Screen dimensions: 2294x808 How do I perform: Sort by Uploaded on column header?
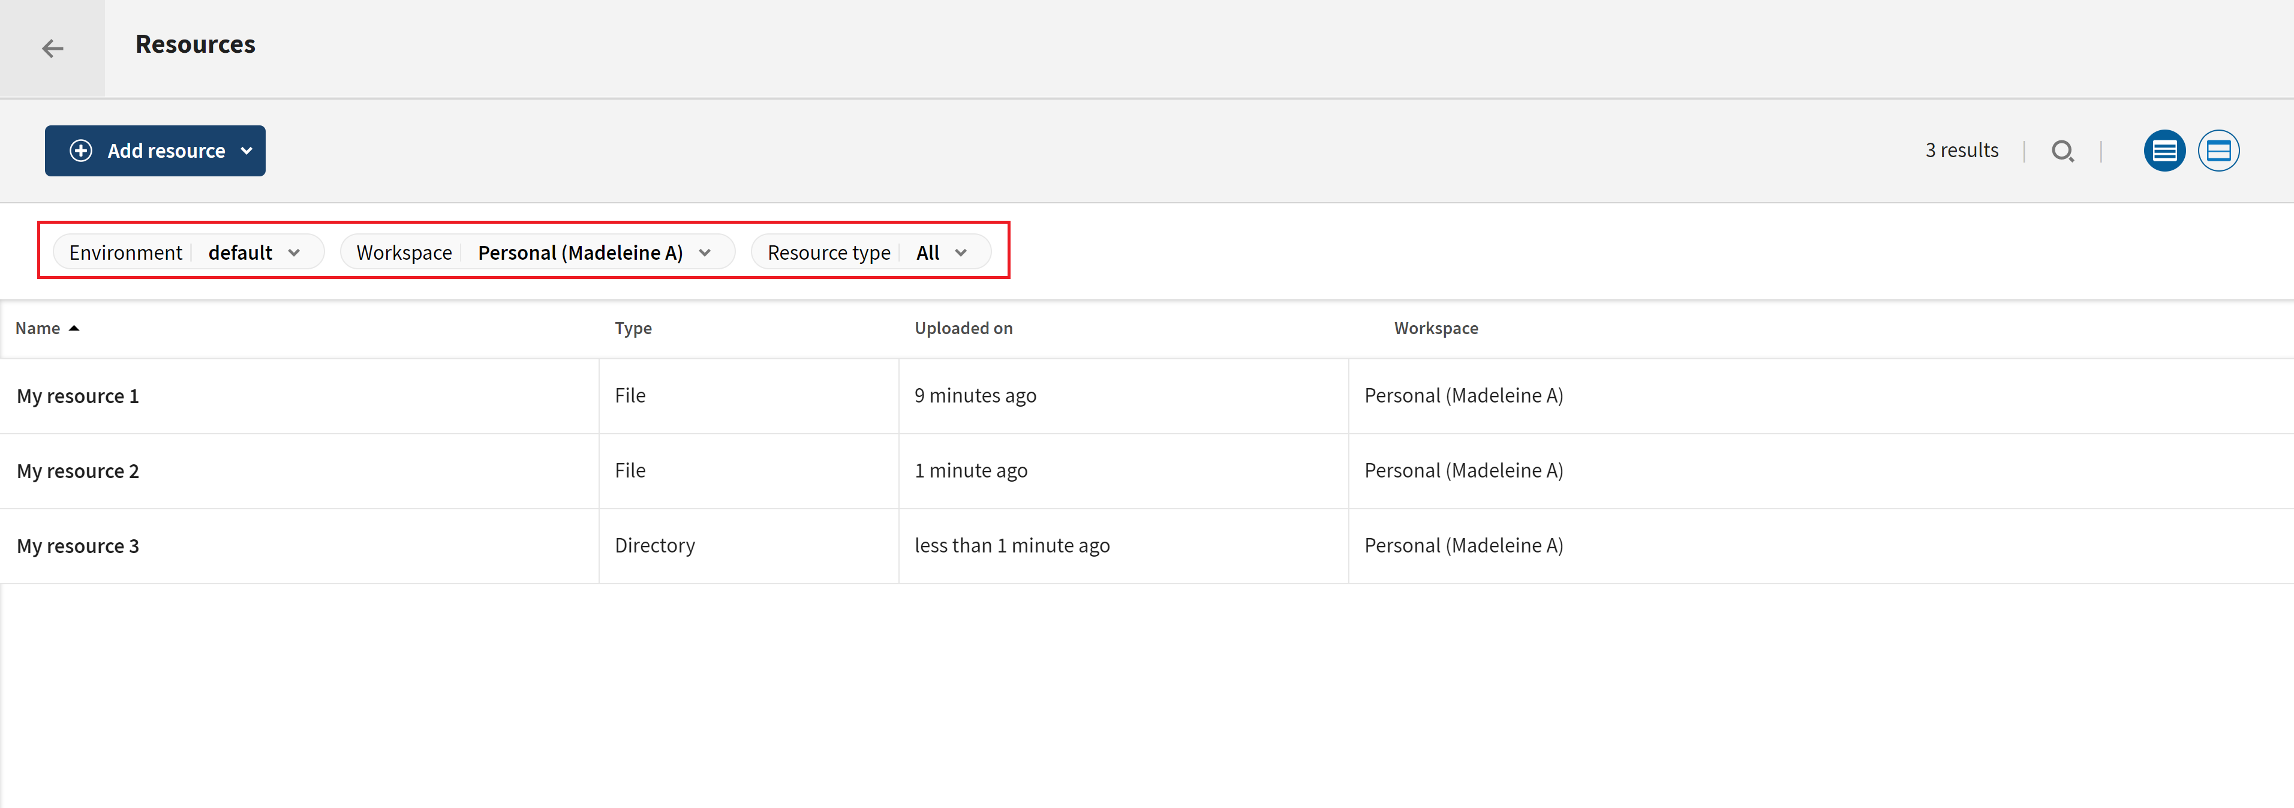pyautogui.click(x=963, y=328)
